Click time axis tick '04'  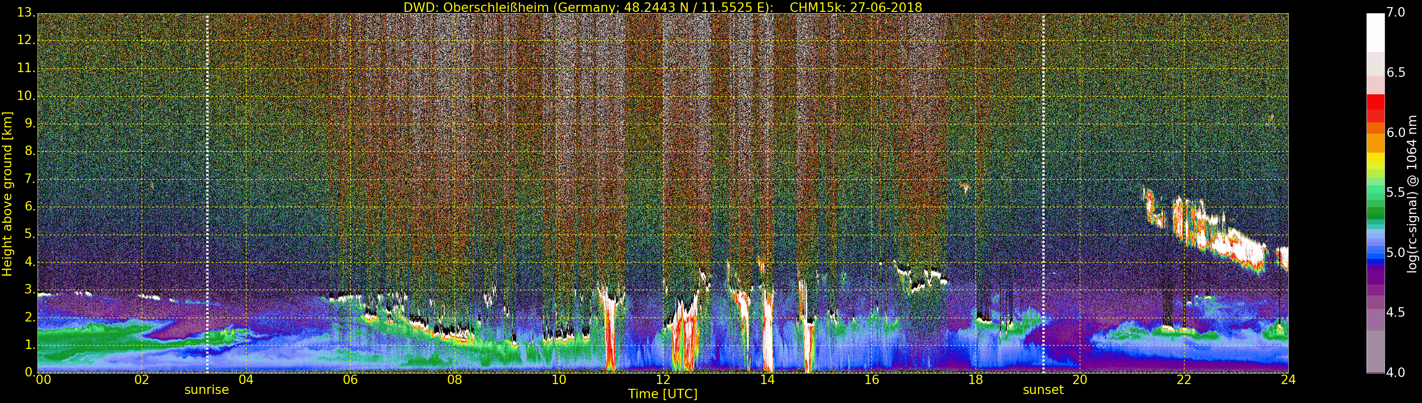point(246,379)
